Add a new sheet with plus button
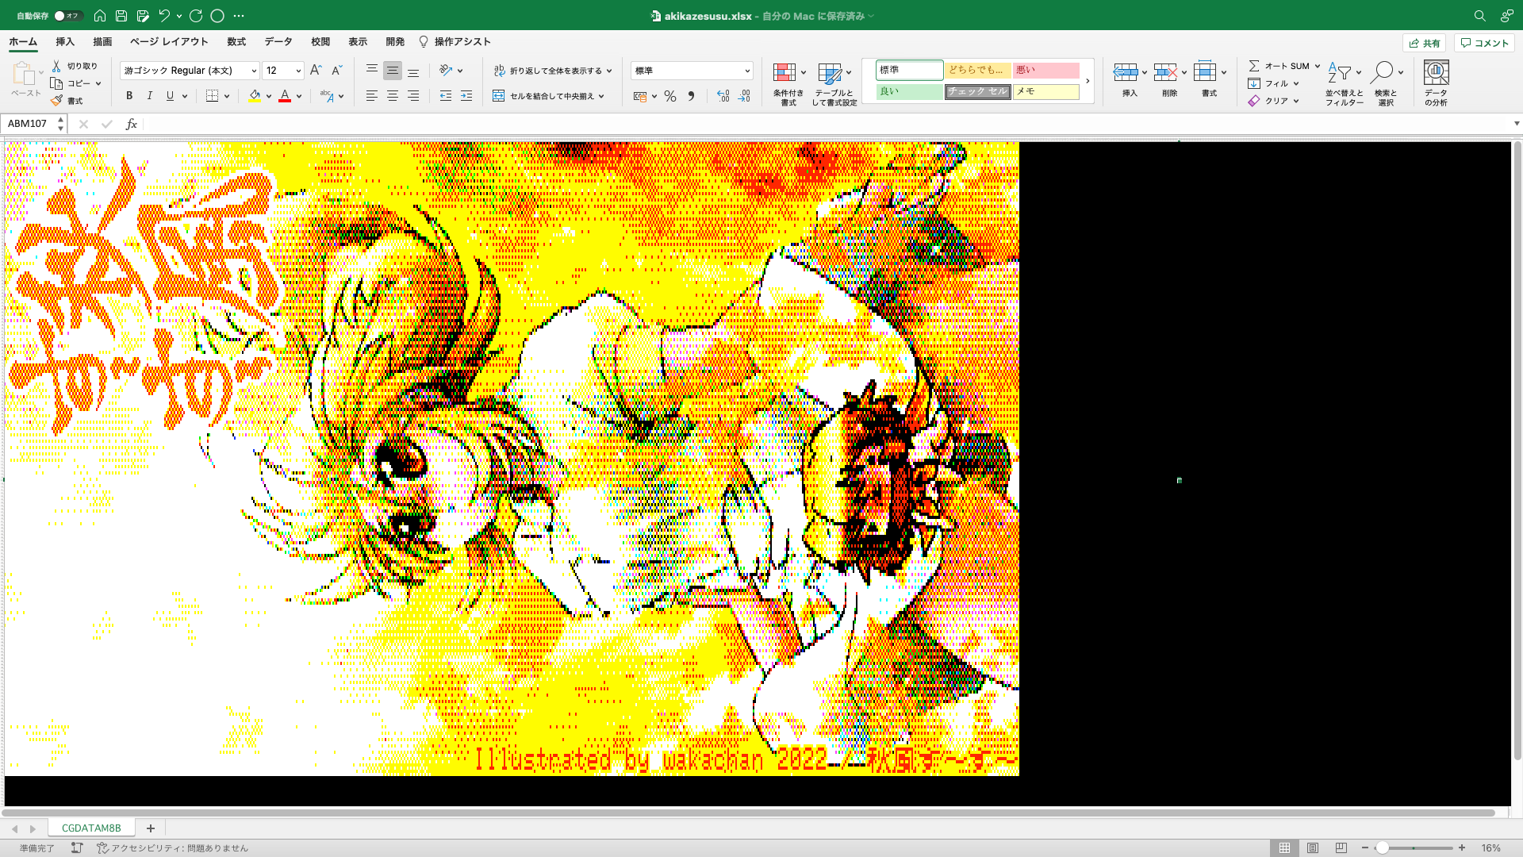The image size is (1523, 857). coord(150,828)
